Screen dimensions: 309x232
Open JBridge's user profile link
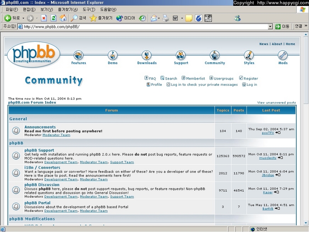pos(268,175)
